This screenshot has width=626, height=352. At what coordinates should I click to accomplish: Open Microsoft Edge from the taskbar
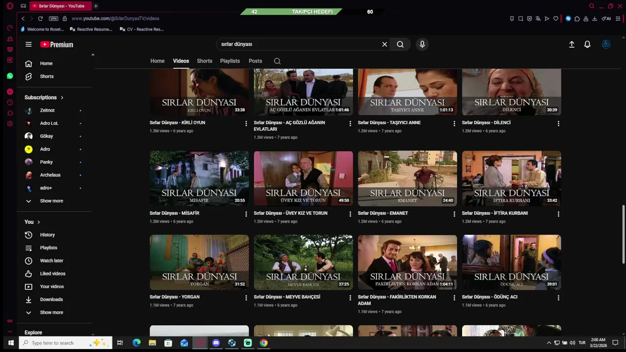[x=136, y=343]
